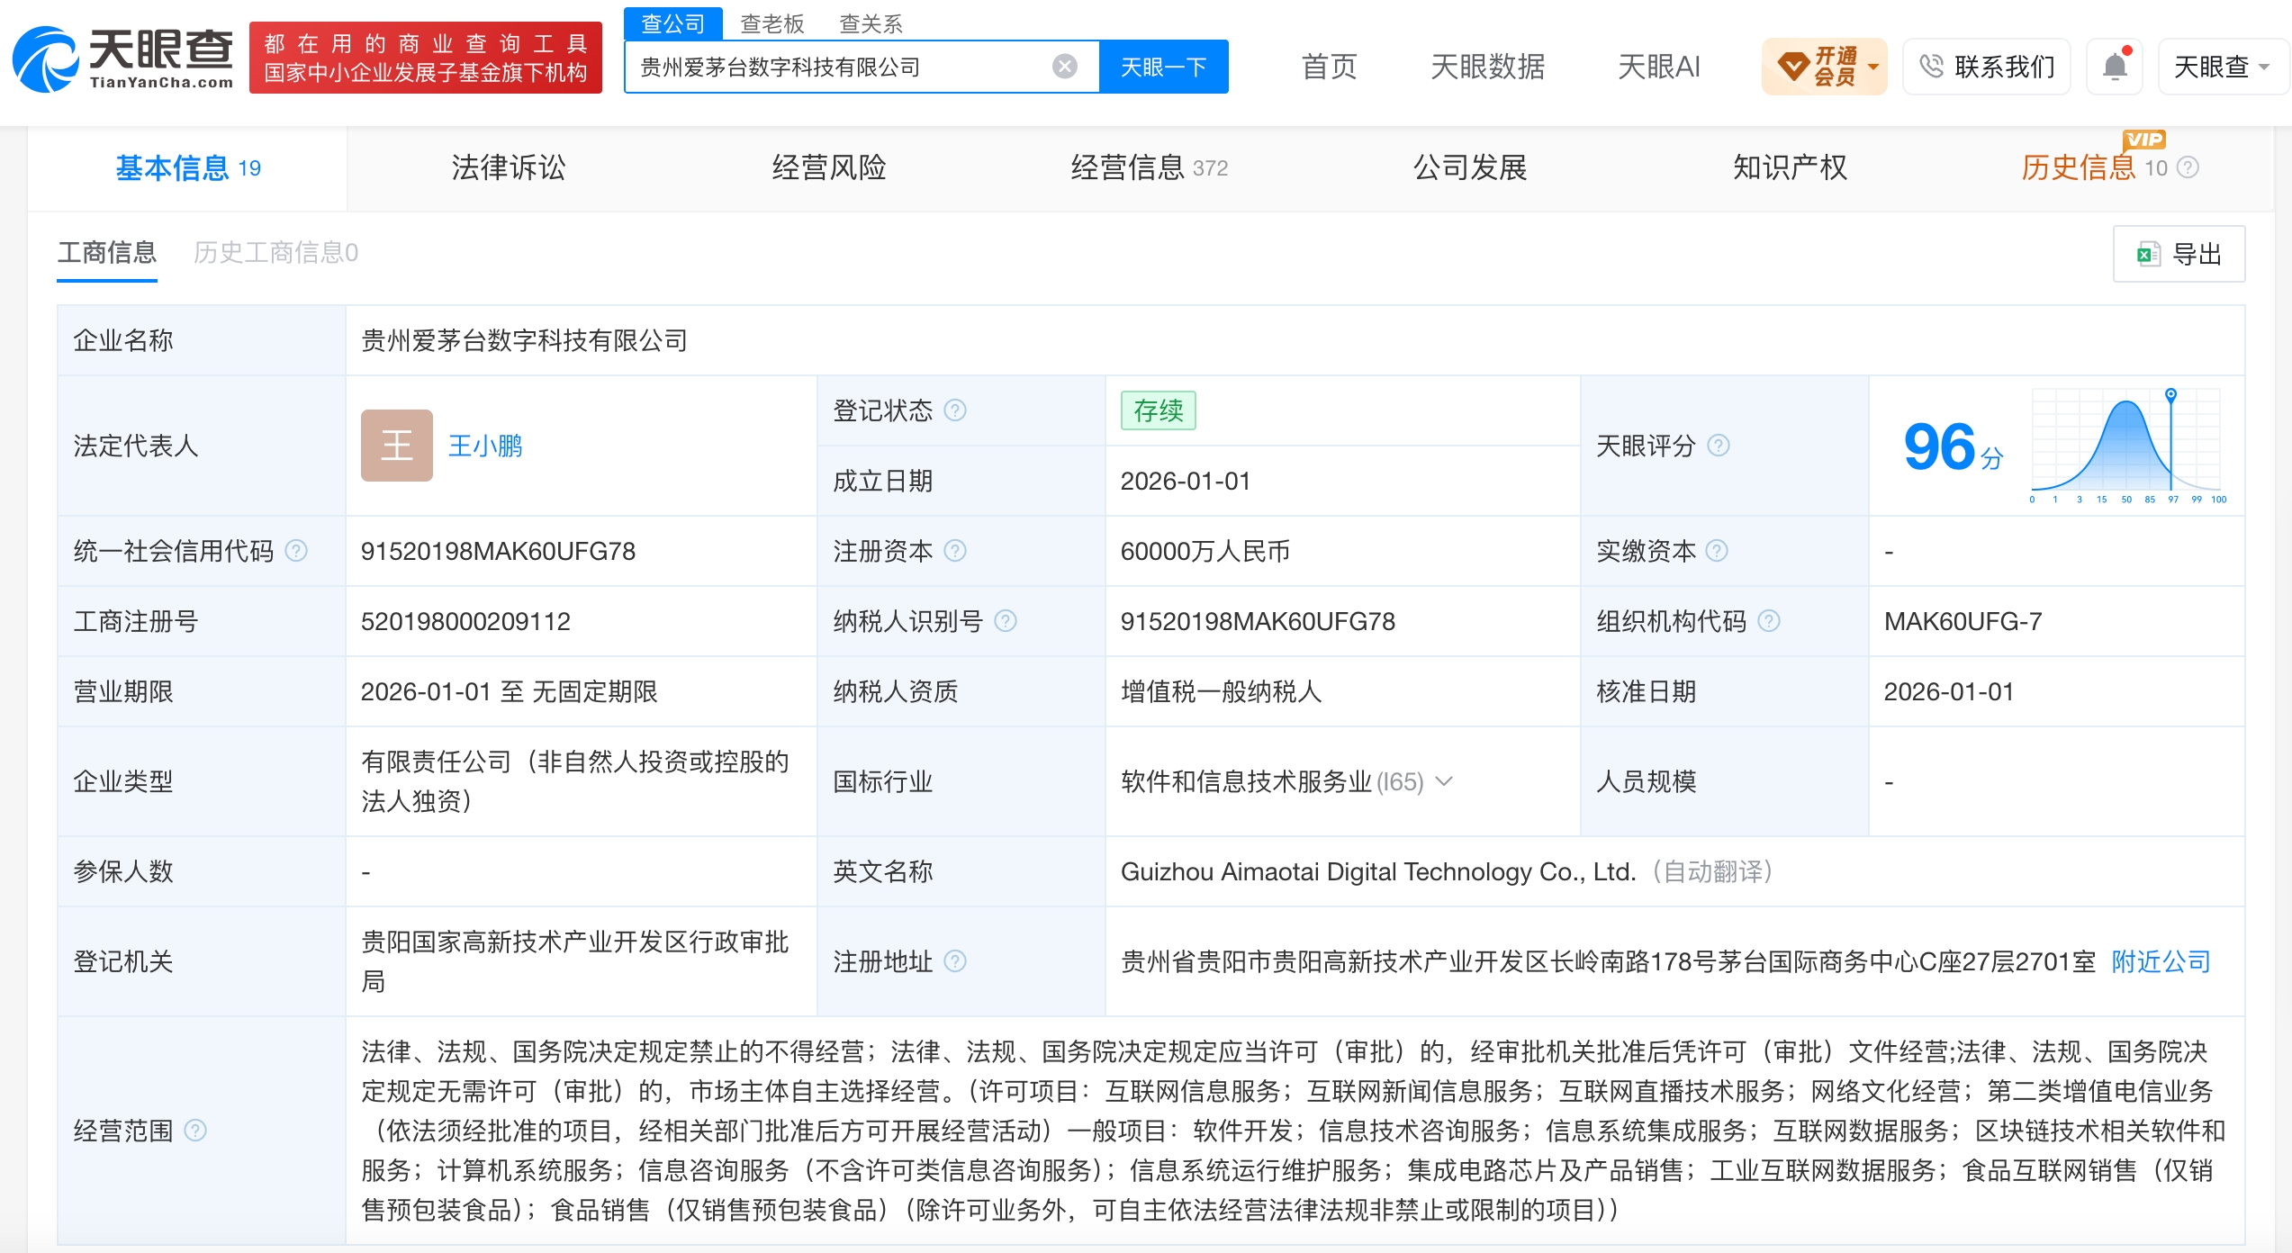This screenshot has width=2292, height=1253.
Task: Click the 营业期限 value 至 无固定期限
Action: (x=510, y=691)
